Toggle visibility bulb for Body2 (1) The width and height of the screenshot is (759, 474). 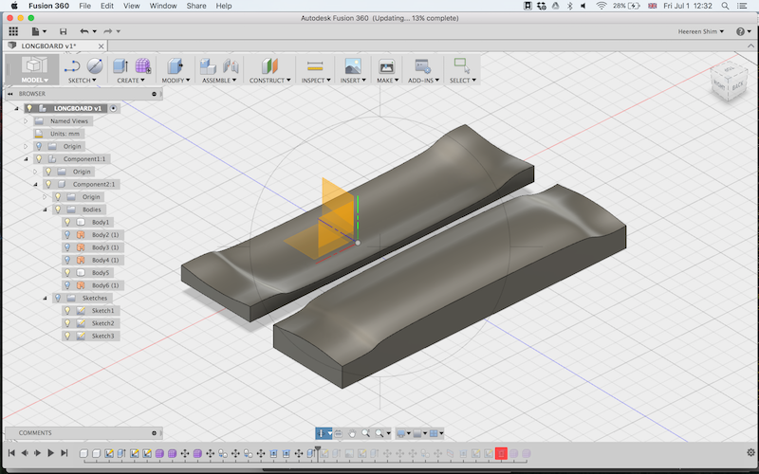click(67, 234)
